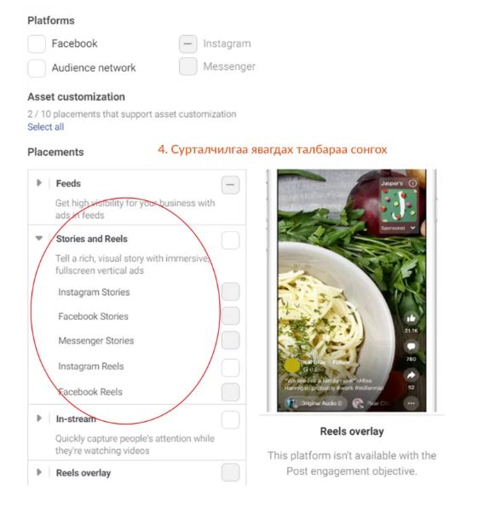Screen dimensions: 484x508
Task: Expand the Reels overlay group
Action: click(x=39, y=472)
